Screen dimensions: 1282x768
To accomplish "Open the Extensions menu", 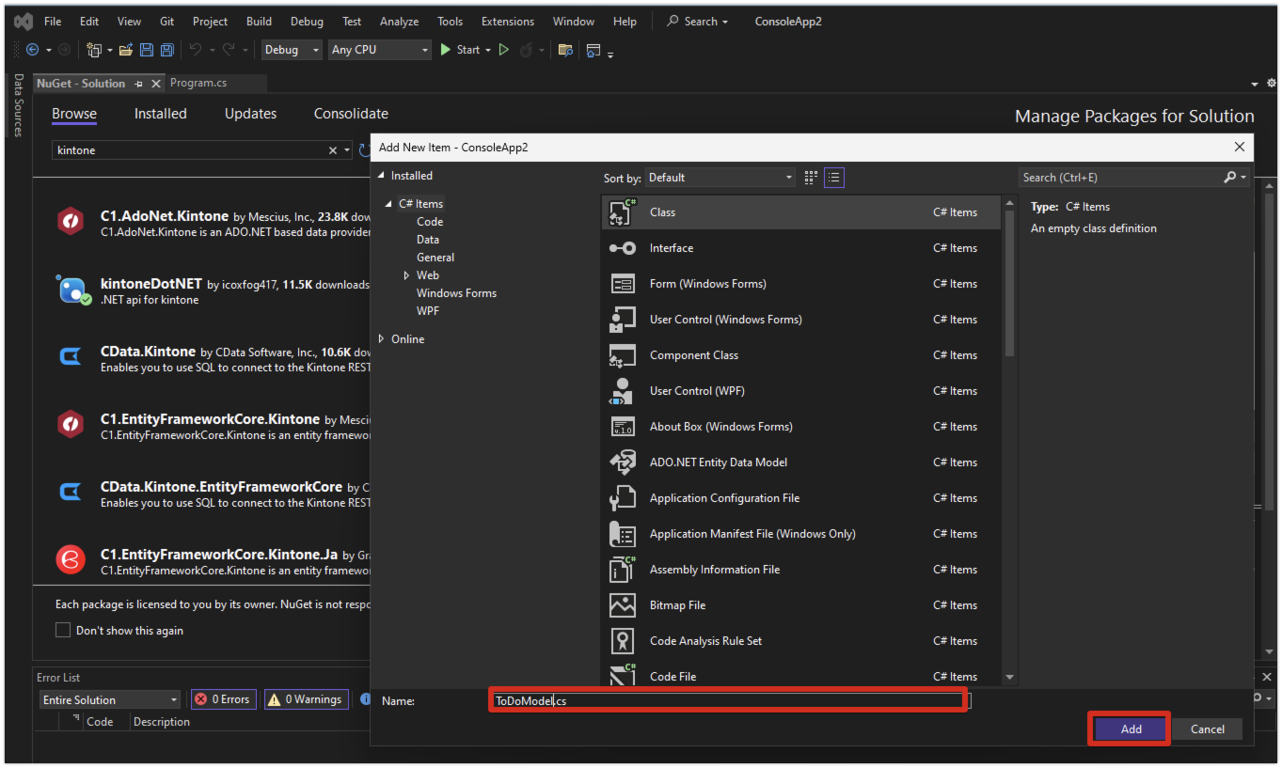I will click(x=507, y=21).
